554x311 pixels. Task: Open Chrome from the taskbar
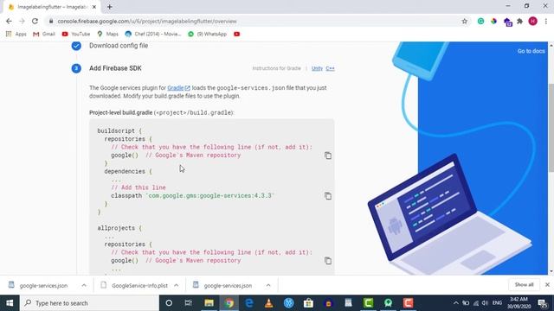click(229, 303)
